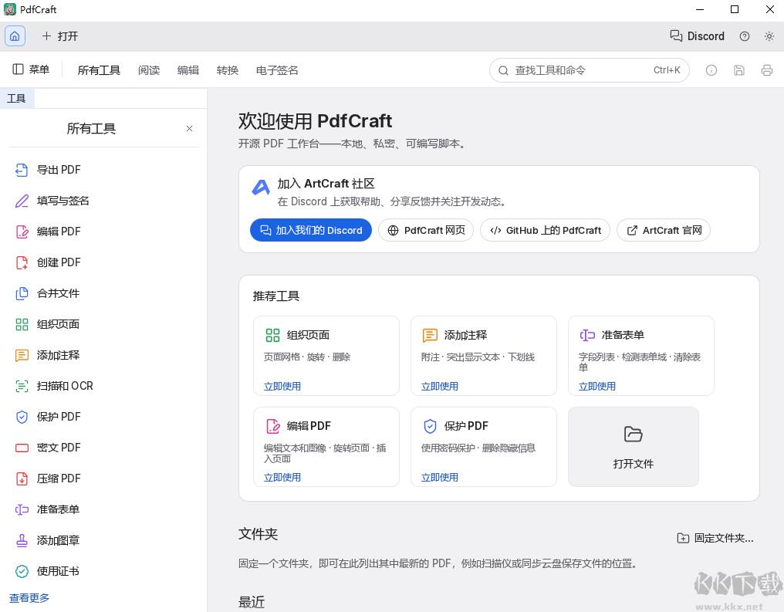Open GitHub 上的 PdfCraft button
Image resolution: width=784 pixels, height=612 pixels.
[x=545, y=230]
